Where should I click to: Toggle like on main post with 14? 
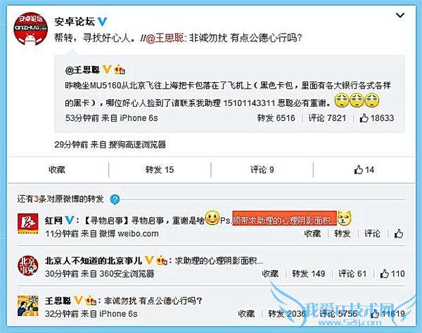click(x=364, y=169)
